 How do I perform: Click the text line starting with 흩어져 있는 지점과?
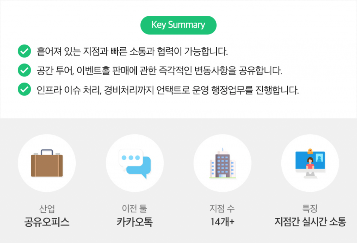point(132,52)
